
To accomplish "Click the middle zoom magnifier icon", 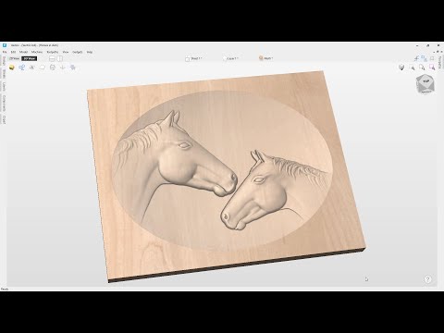I will (x=422, y=68).
